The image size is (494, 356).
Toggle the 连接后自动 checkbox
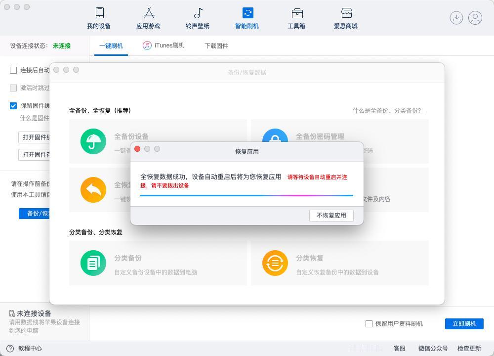(x=13, y=70)
